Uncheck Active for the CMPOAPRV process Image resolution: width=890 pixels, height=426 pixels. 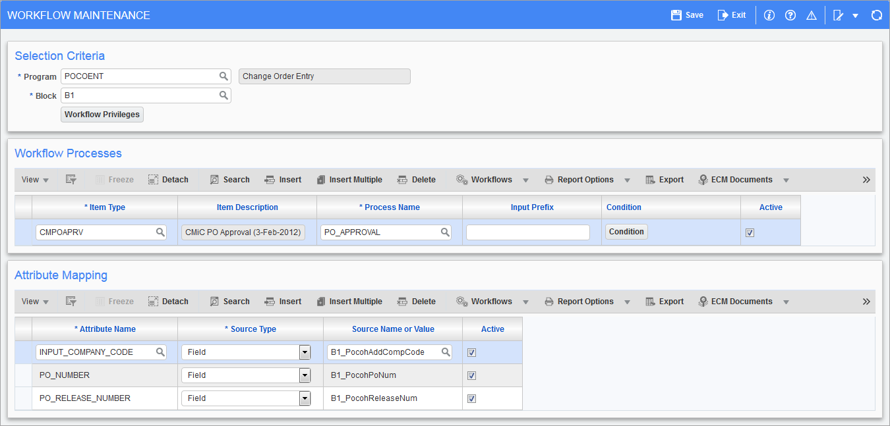tap(750, 232)
